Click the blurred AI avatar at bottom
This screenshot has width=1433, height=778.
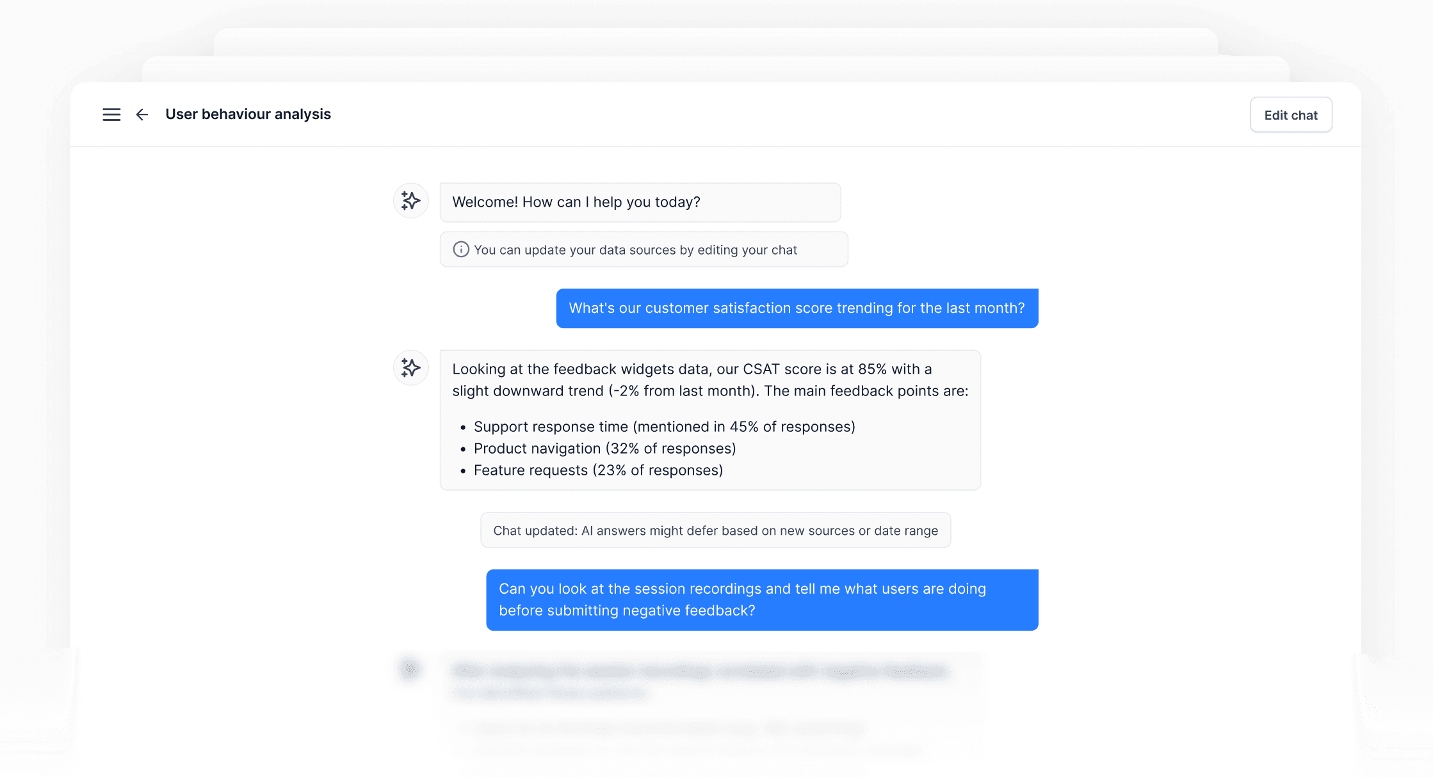point(410,669)
